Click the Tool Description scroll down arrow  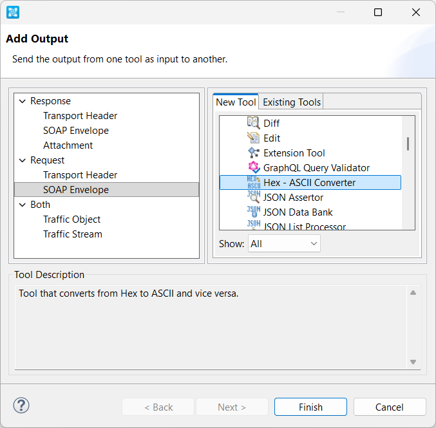pyautogui.click(x=413, y=362)
